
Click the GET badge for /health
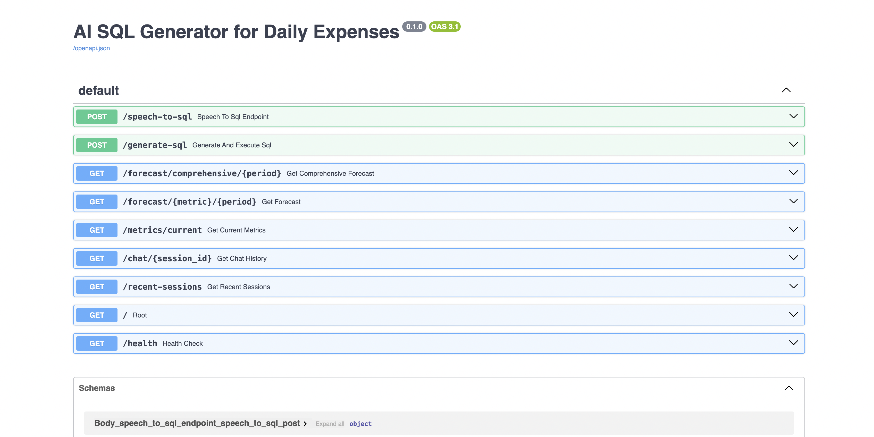[x=97, y=343]
